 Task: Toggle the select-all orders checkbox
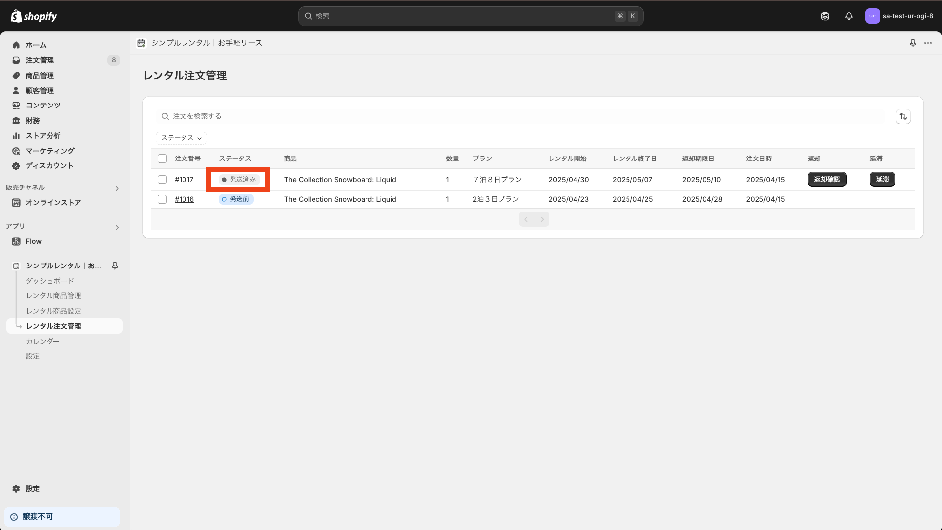pyautogui.click(x=162, y=159)
